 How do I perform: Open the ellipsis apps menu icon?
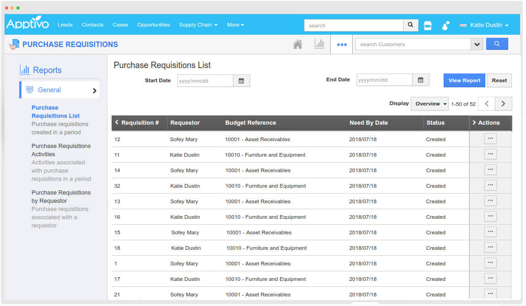pyautogui.click(x=341, y=44)
